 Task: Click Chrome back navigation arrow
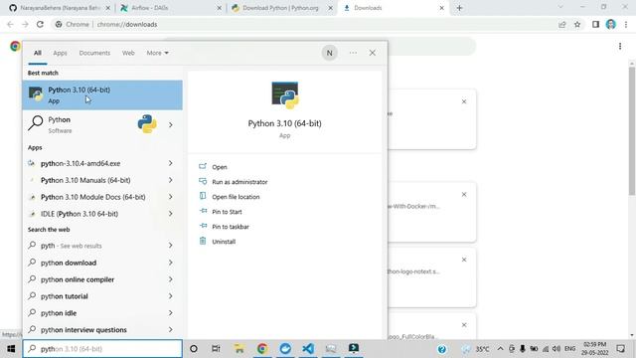(11, 24)
